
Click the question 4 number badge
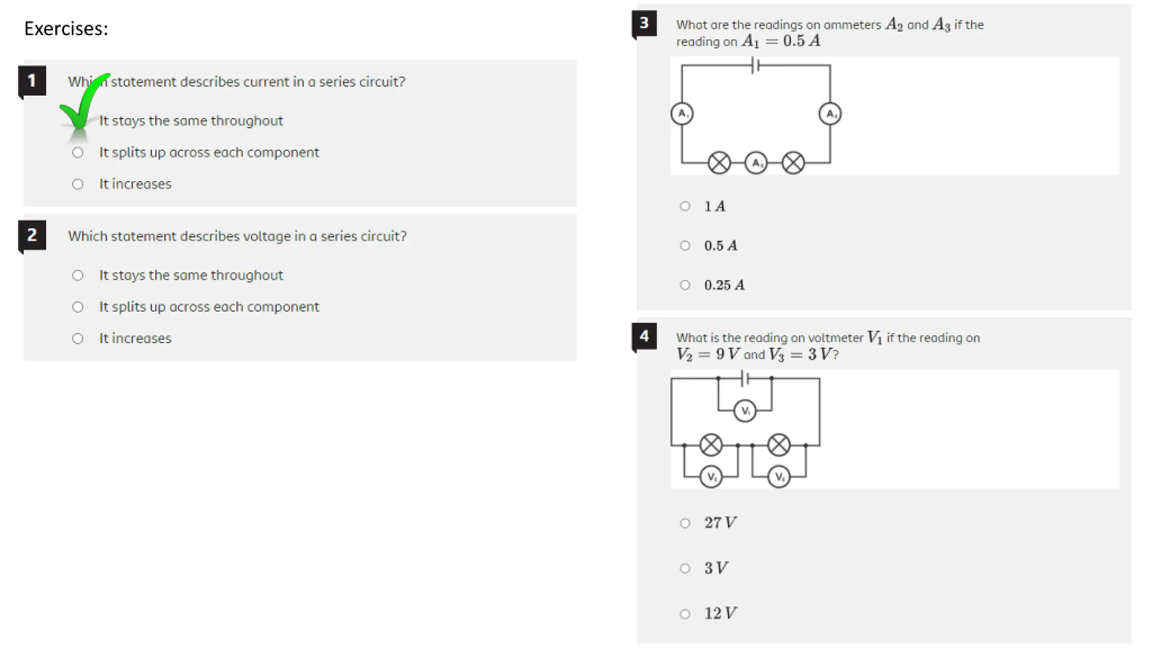pos(644,336)
